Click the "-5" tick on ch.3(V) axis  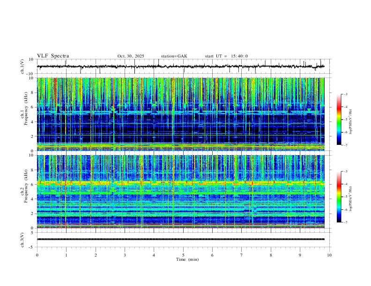[x=32, y=247]
